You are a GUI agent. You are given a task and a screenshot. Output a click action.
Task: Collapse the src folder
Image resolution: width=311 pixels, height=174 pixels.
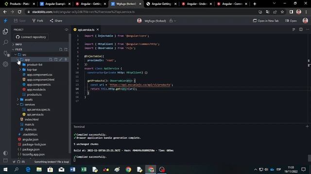(x=16, y=55)
